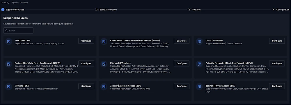The image size is (291, 105).
Task: Click 'Fortinet | FortiGate Next-Gen Firewall (NGFW)' title
Action: click(x=38, y=63)
